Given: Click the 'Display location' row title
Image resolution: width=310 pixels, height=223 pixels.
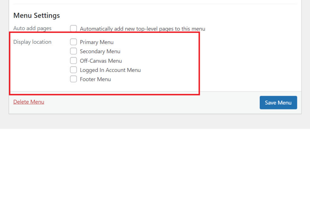Looking at the screenshot, I should pos(32,42).
